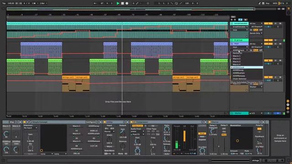This screenshot has width=292, height=164.
Task: Click the green Play button in transport
Action: click(118, 3)
